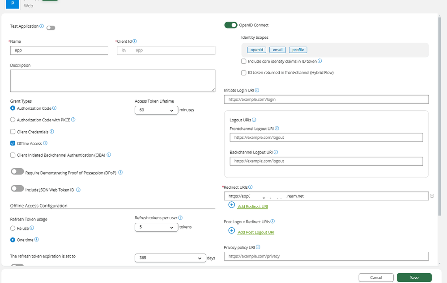447x283 pixels.
Task: Disable the OpenID Connect switch
Action: pyautogui.click(x=230, y=25)
